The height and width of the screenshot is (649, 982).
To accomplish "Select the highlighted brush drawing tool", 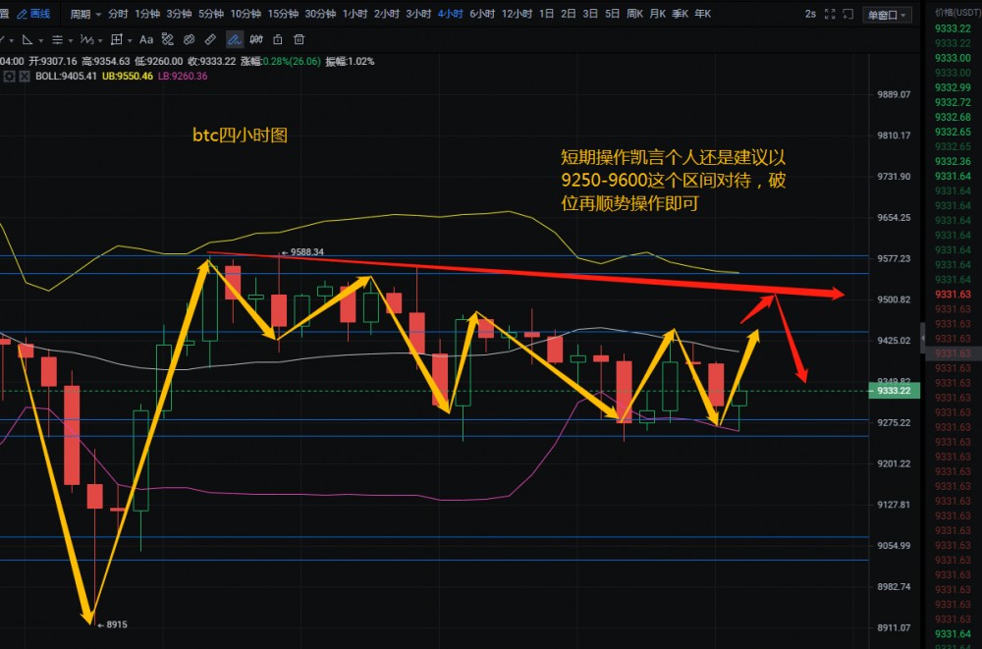I will 234,39.
